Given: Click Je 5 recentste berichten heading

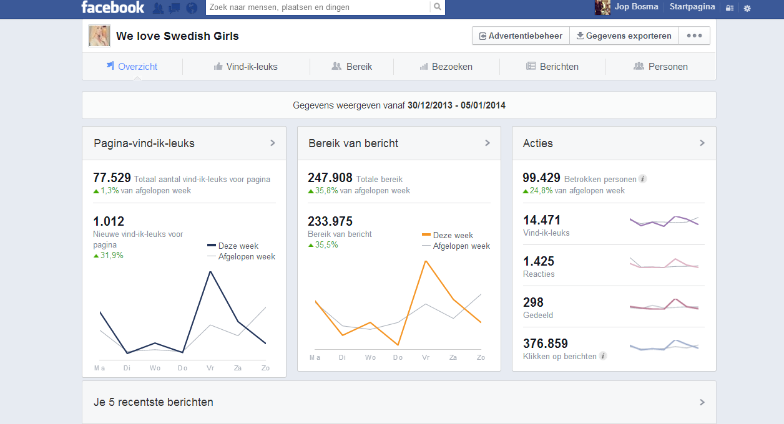Looking at the screenshot, I should point(154,402).
